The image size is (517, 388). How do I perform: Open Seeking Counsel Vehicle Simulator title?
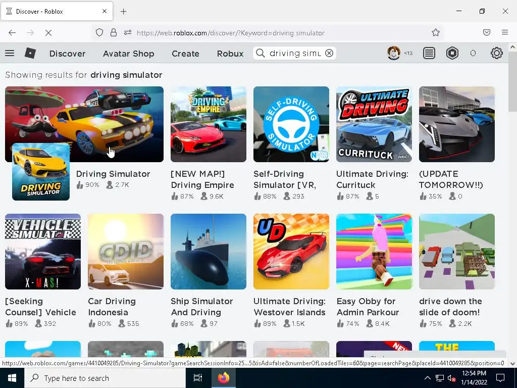40,307
